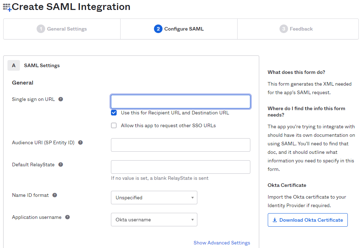Click 'General' subsection heading
This screenshot has height=248, width=362.
[23, 82]
